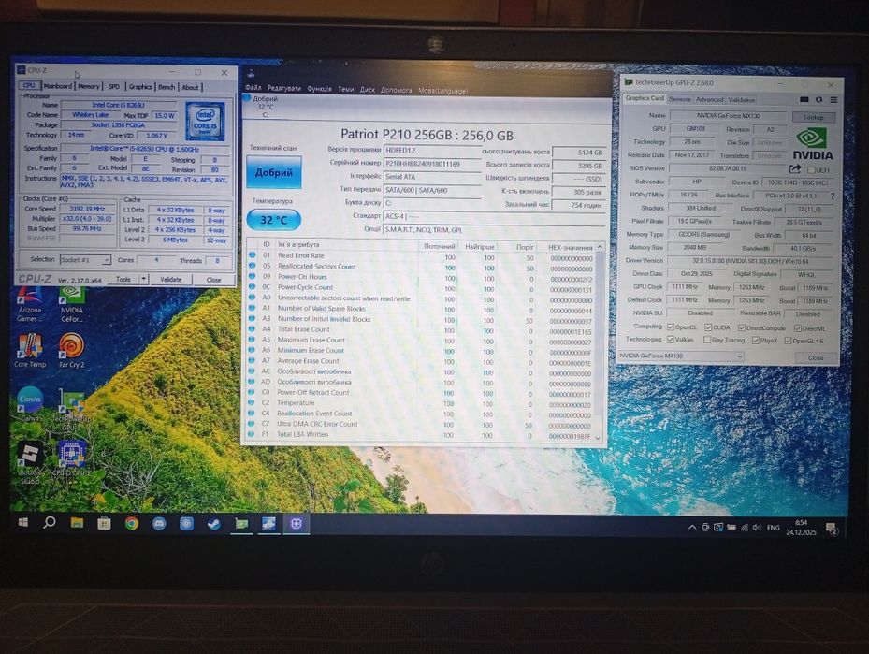Click the 32 °C temperature button
Image resolution: width=869 pixels, height=654 pixels.
coord(274,220)
